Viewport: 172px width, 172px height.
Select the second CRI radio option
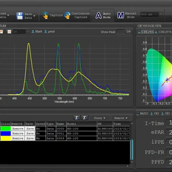pos(162,114)
